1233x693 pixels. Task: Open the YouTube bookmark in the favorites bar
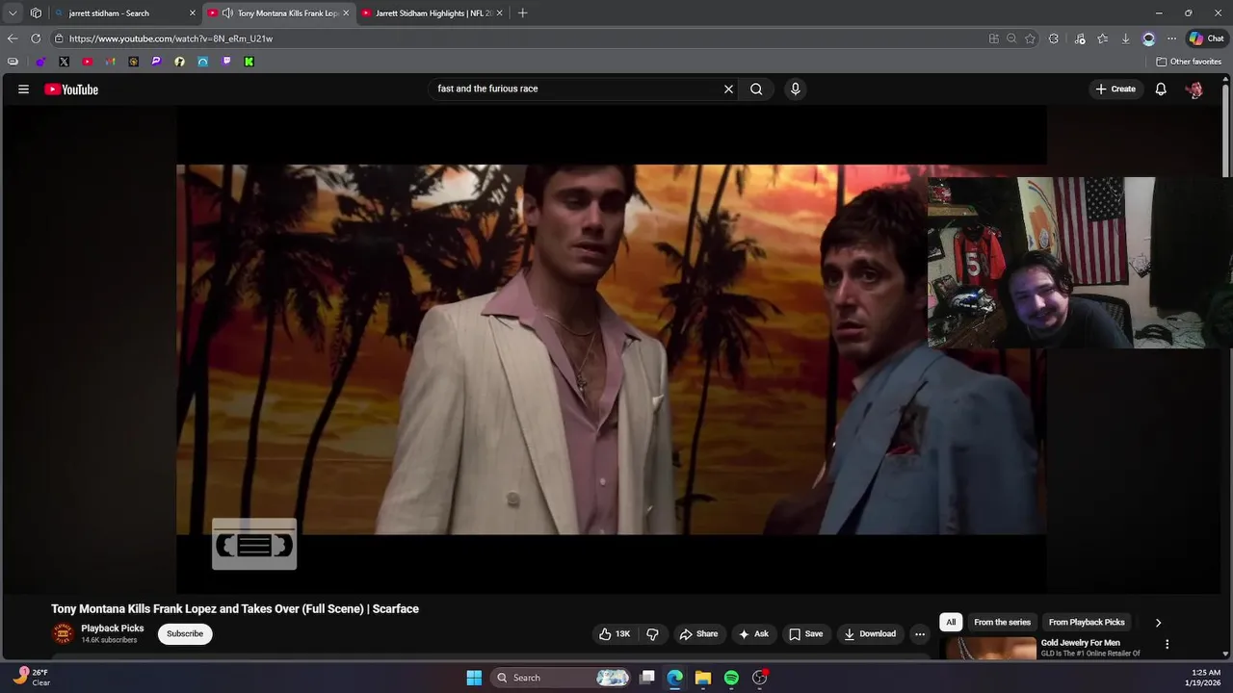point(87,62)
